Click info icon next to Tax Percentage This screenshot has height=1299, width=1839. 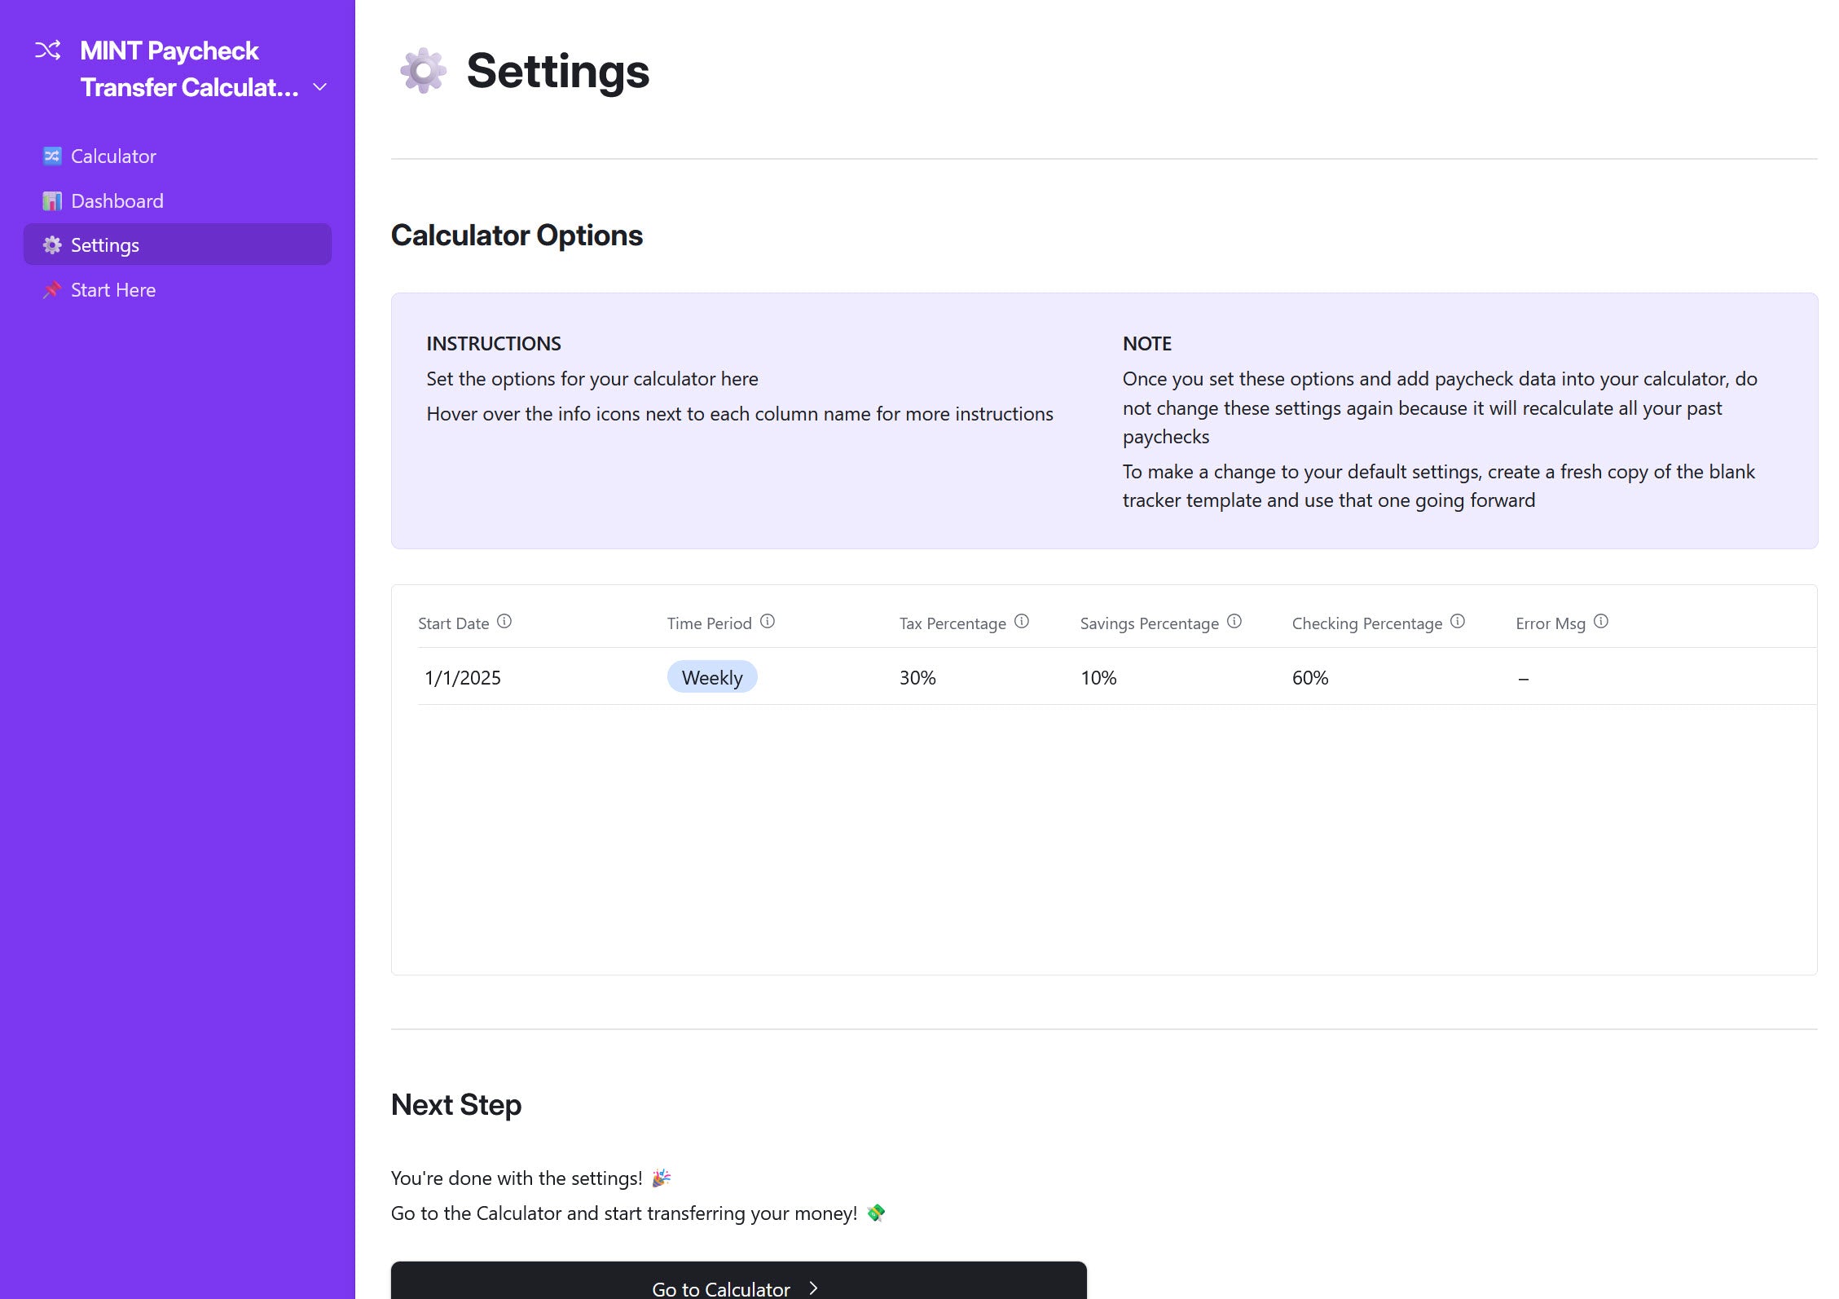1022,622
